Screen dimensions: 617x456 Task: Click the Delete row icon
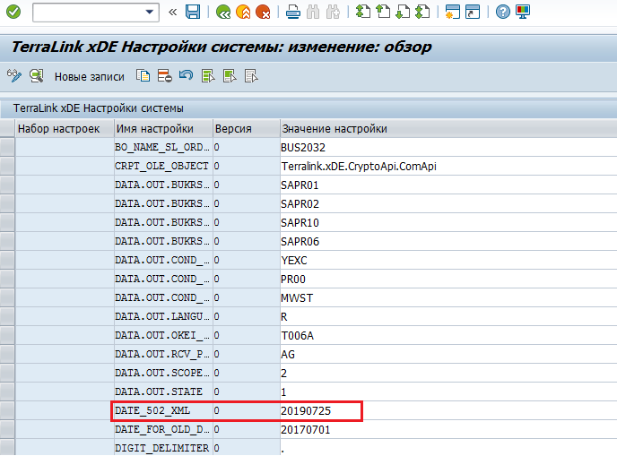click(x=164, y=76)
